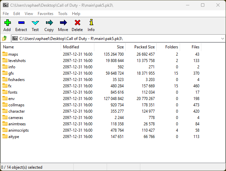Select the levelshots folder icon
Viewport: 226px width, 171px height.
click(5, 60)
